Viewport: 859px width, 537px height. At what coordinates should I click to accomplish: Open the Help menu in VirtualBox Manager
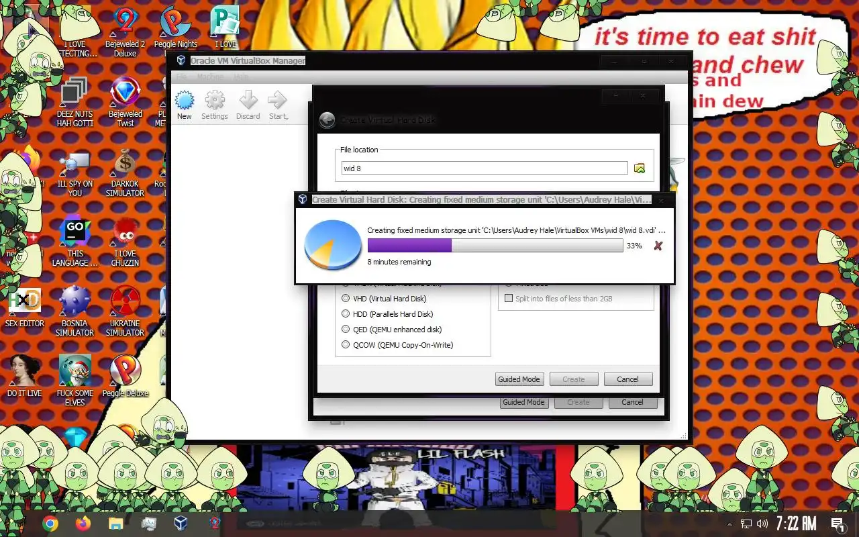pyautogui.click(x=240, y=77)
